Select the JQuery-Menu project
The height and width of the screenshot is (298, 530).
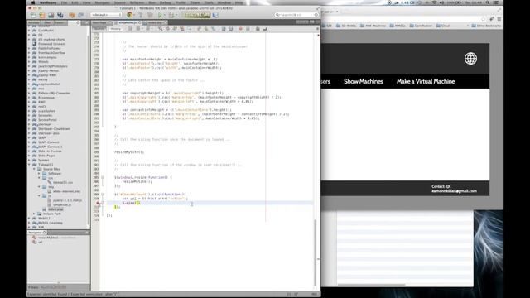coord(48,70)
